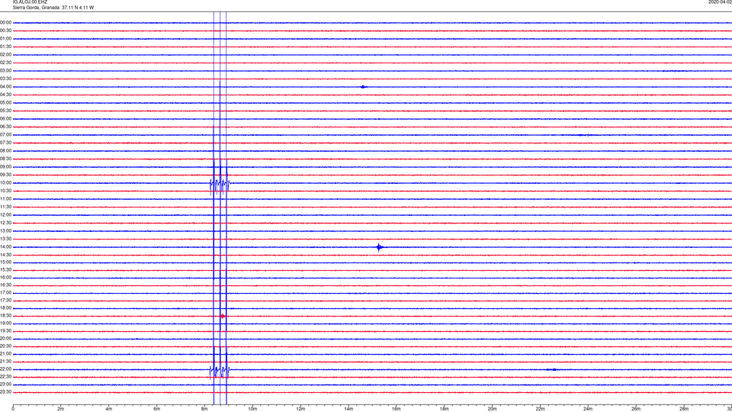Click the 20m x-axis tick label
This screenshot has width=732, height=412.
click(x=492, y=409)
